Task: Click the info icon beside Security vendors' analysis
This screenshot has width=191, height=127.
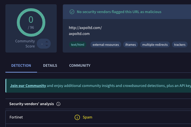Action: pyautogui.click(x=58, y=104)
